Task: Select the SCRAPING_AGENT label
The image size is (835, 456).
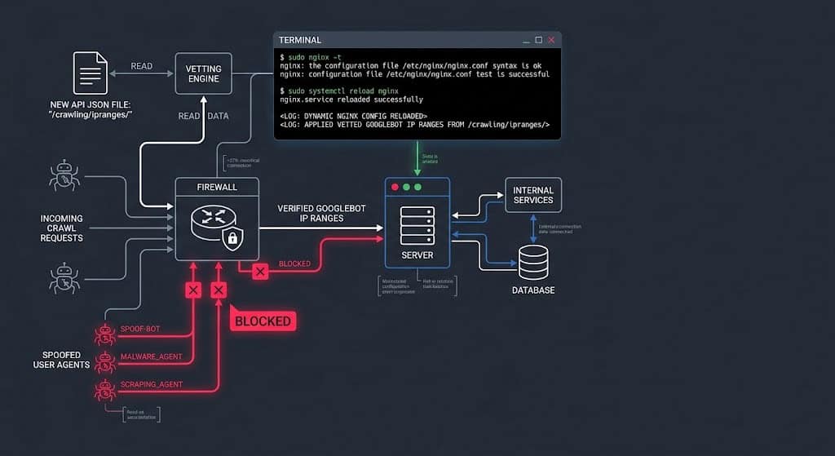Action: [151, 384]
